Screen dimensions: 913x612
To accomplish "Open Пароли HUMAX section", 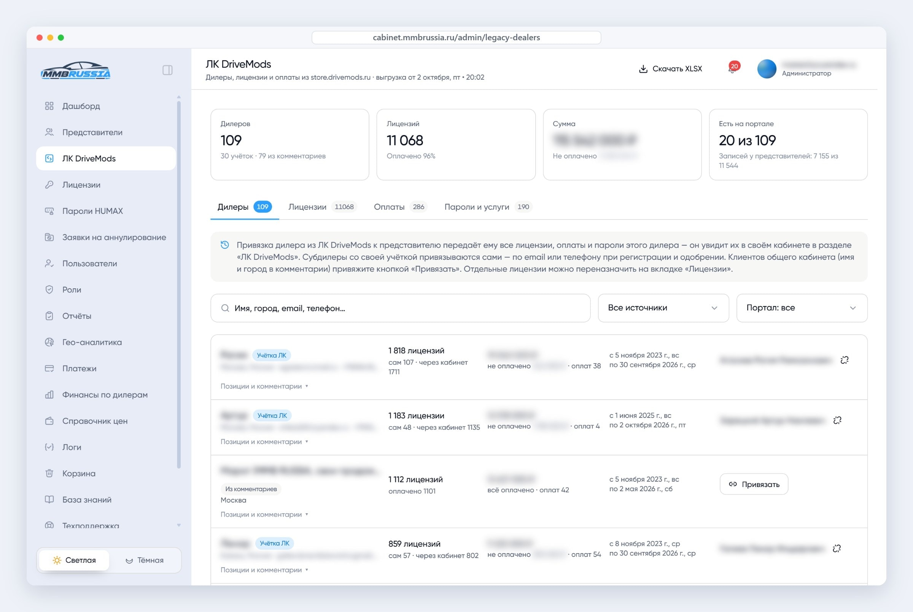I will click(106, 211).
